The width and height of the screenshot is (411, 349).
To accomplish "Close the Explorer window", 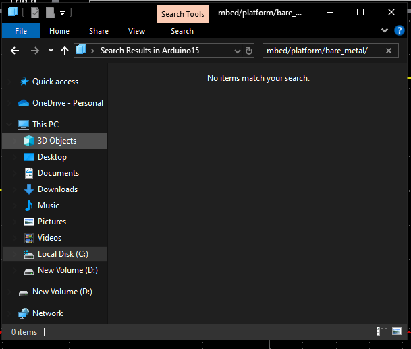I will pyautogui.click(x=391, y=12).
